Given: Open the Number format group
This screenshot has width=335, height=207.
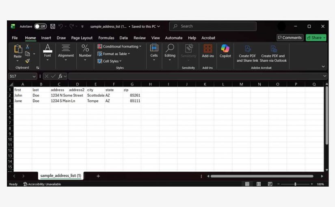Looking at the screenshot, I should tap(85, 52).
